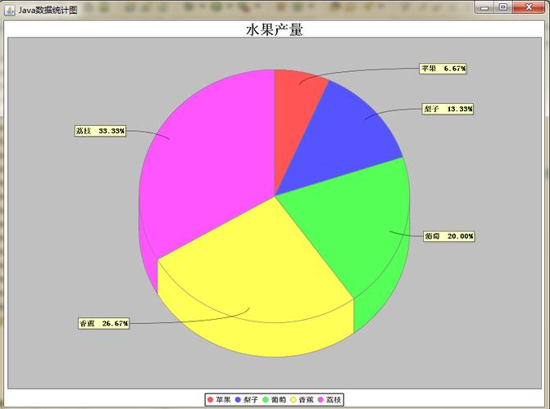Image resolution: width=550 pixels, height=409 pixels.
Task: Click the 香蕉 legend text
Action: click(x=306, y=399)
